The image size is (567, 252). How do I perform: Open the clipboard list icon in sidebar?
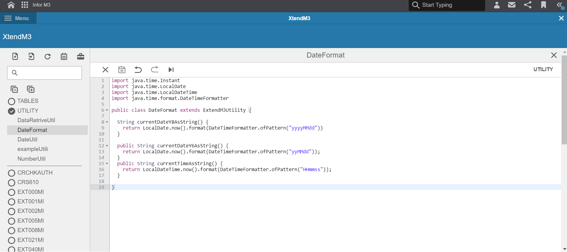point(64,56)
